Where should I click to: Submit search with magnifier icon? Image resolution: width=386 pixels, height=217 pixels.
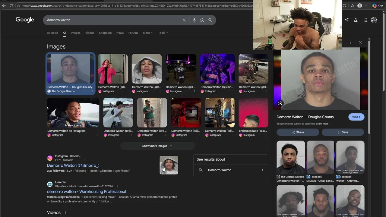tap(210, 20)
